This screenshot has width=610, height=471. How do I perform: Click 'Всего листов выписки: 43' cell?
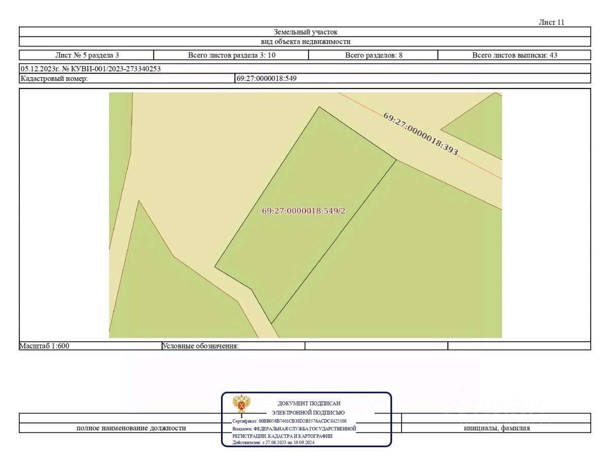tap(514, 55)
